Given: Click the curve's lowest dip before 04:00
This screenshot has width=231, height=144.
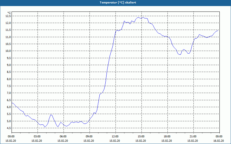Looking at the screenshot, I should click(45, 127).
